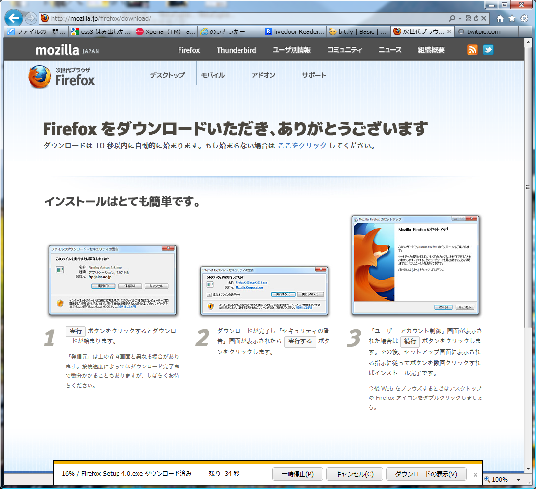Click the 実行する button label in step 2

[x=300, y=341]
